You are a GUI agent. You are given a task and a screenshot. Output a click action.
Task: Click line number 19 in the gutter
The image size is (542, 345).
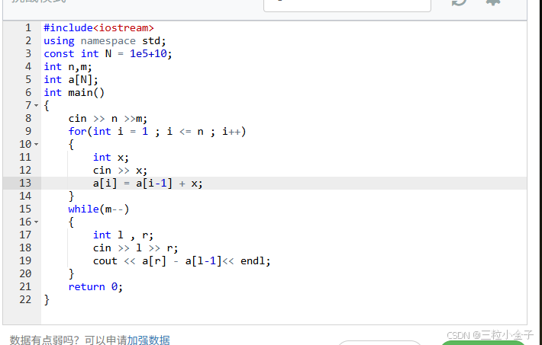[x=25, y=260]
